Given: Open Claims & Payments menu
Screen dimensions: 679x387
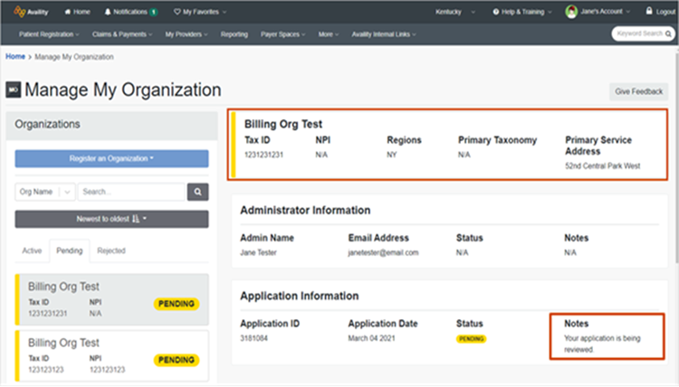Looking at the screenshot, I should (122, 34).
